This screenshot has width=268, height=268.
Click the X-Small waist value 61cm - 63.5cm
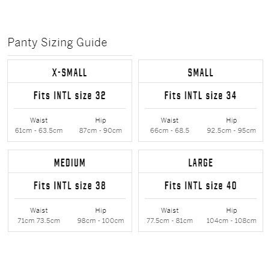click(x=39, y=130)
